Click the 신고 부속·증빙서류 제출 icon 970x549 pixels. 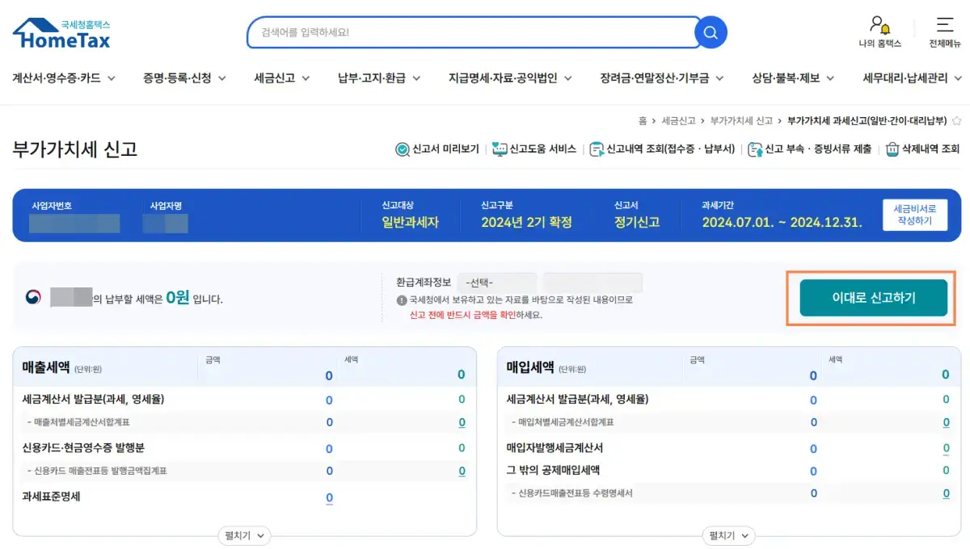click(x=754, y=149)
